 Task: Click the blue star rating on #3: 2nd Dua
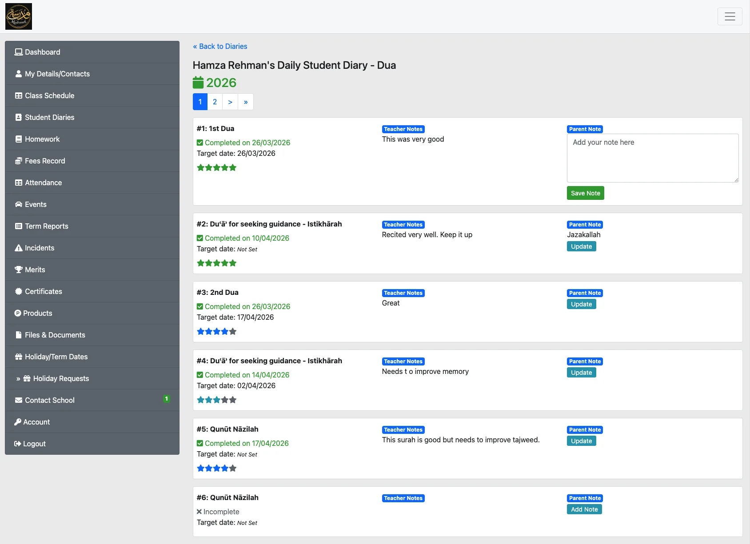click(x=217, y=331)
